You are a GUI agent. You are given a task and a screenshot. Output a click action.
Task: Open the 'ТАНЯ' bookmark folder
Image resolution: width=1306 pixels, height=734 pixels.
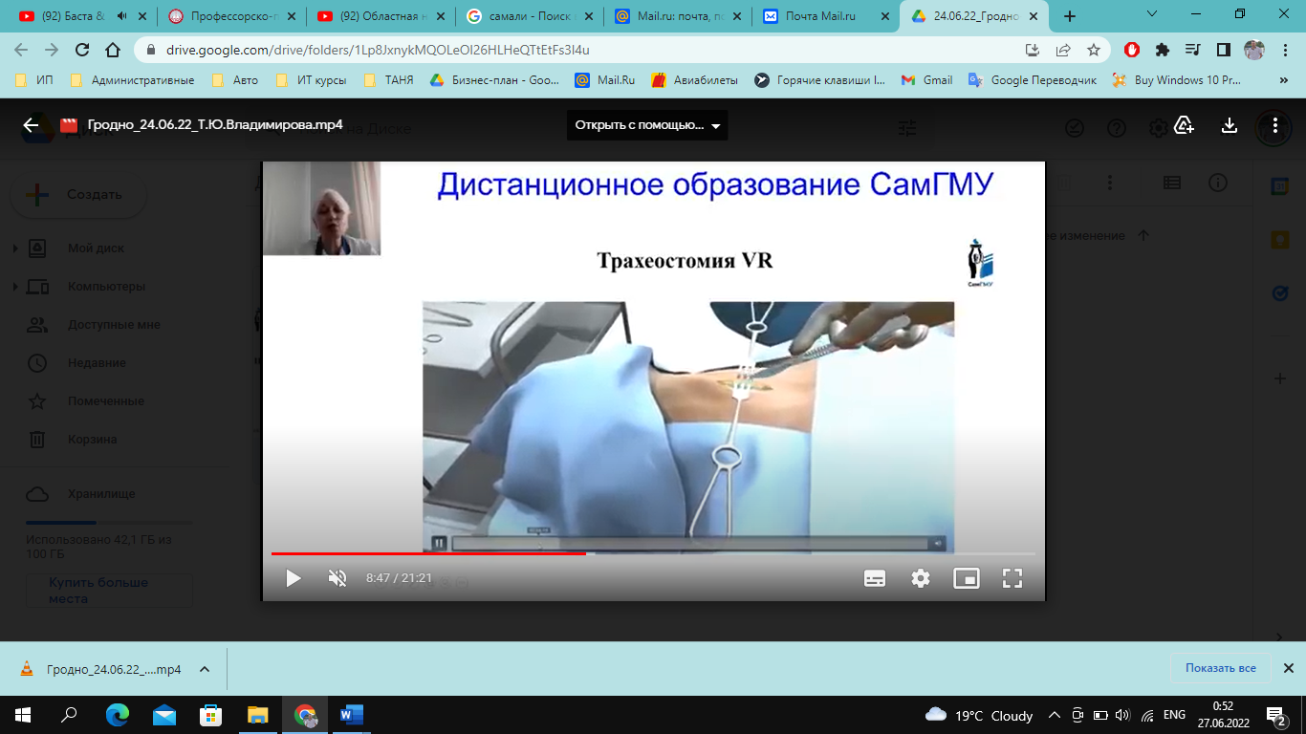[388, 80]
